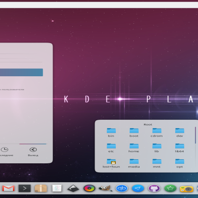Click the Root title of folder widget
198x198 pixels.
(x=148, y=125)
